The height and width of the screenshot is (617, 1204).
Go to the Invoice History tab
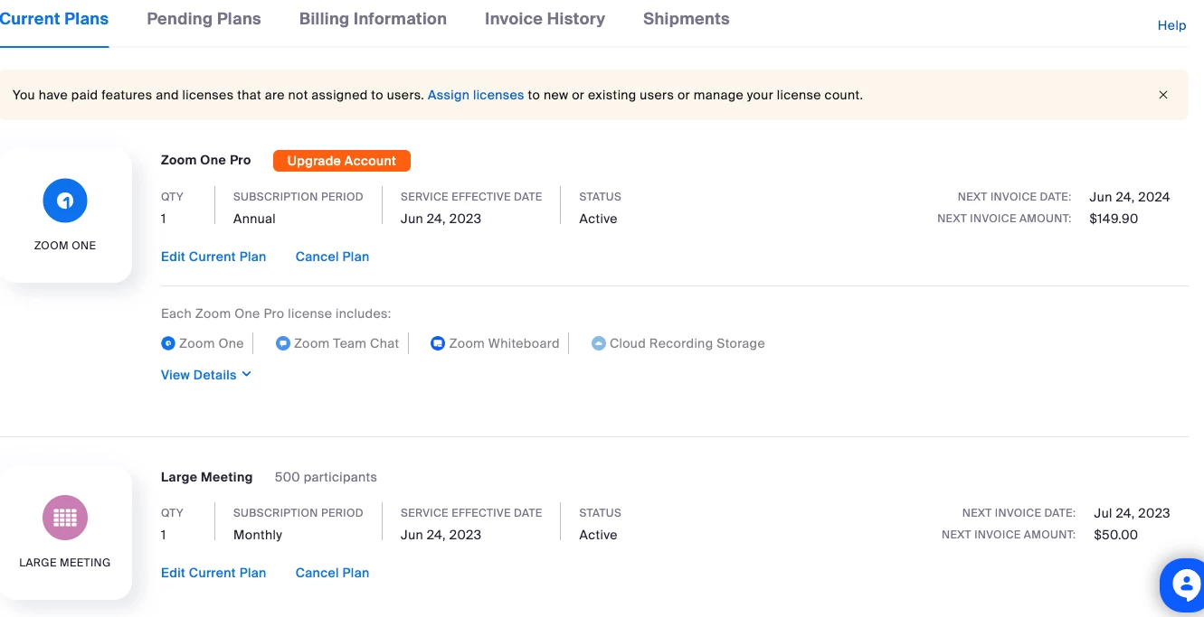[545, 19]
